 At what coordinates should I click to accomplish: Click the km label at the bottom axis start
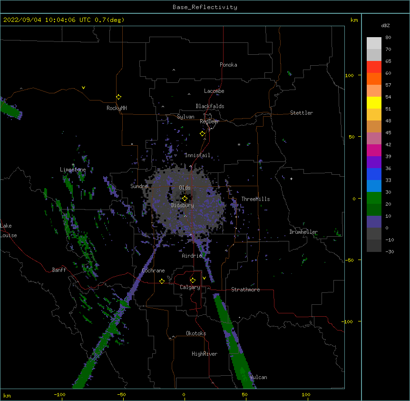coord(7,396)
